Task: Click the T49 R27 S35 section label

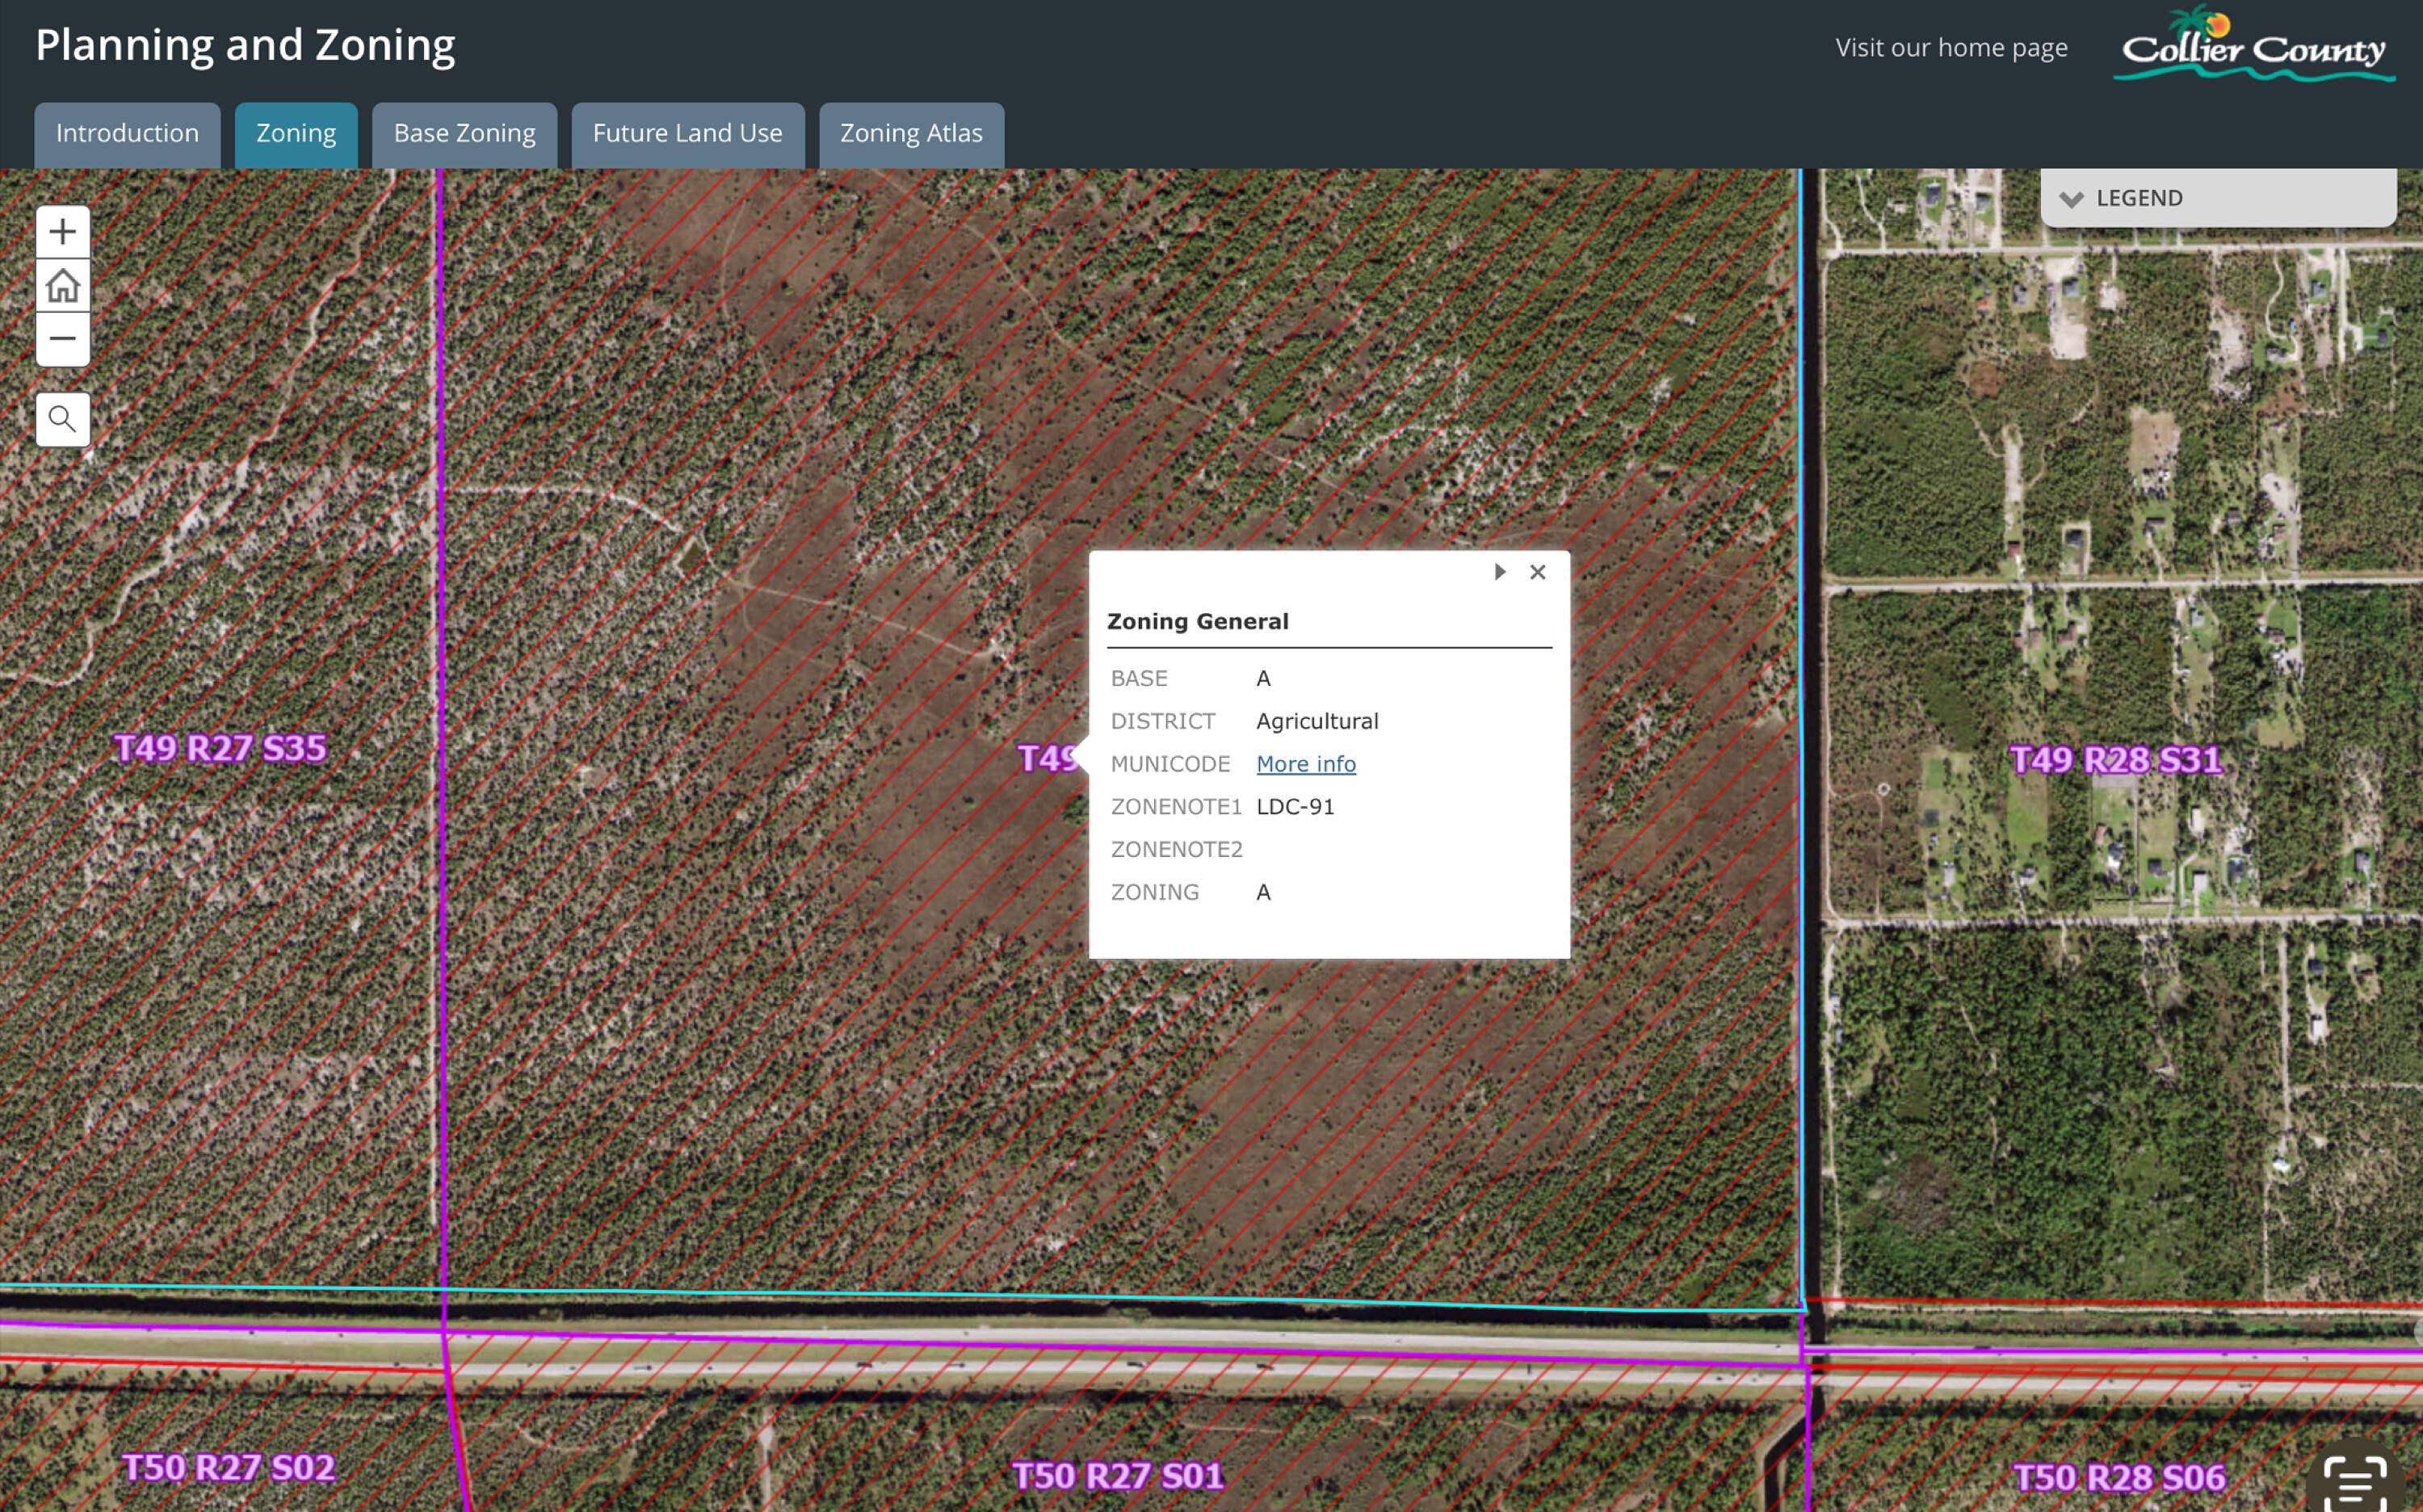Action: point(220,748)
